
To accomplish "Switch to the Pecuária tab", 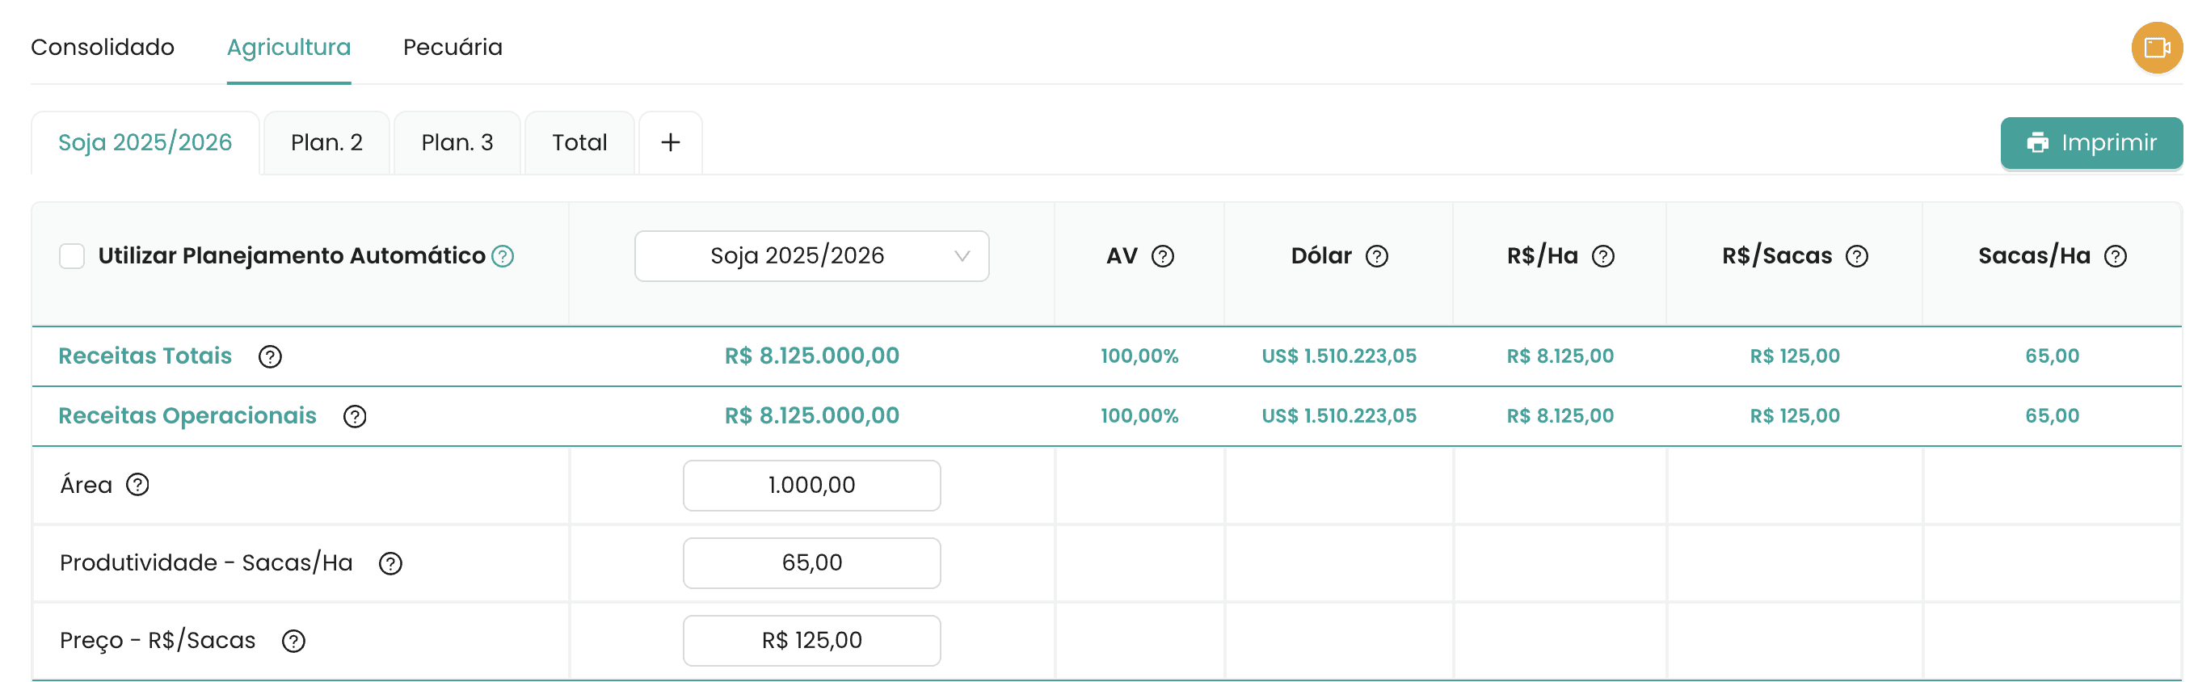I will coord(453,47).
